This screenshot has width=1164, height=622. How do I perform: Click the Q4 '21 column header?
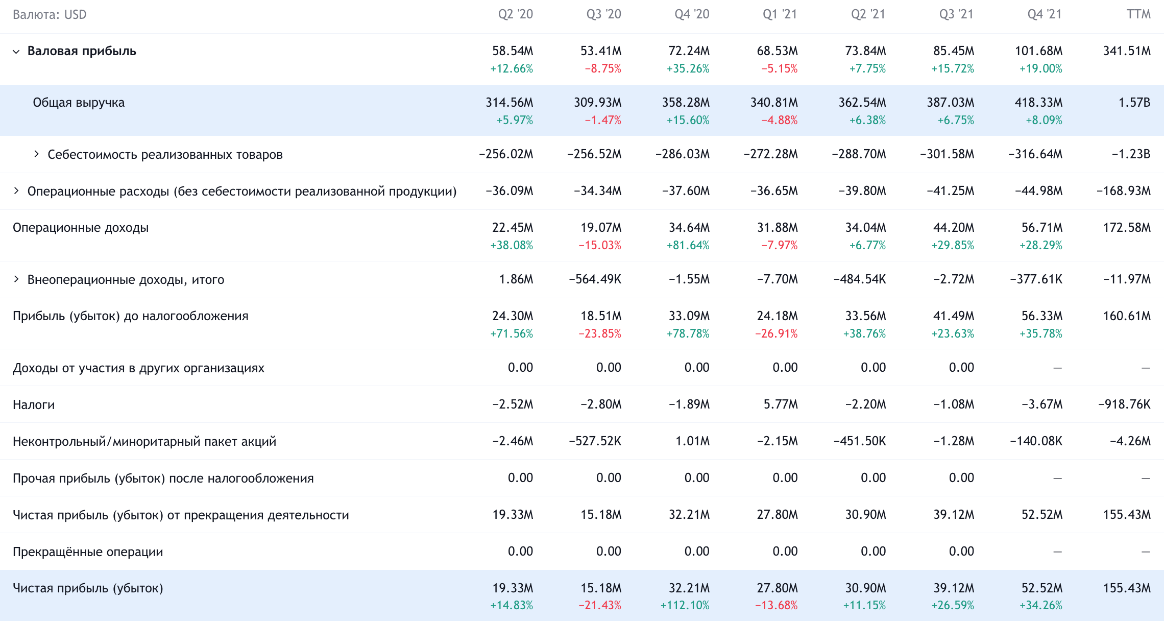(1045, 14)
